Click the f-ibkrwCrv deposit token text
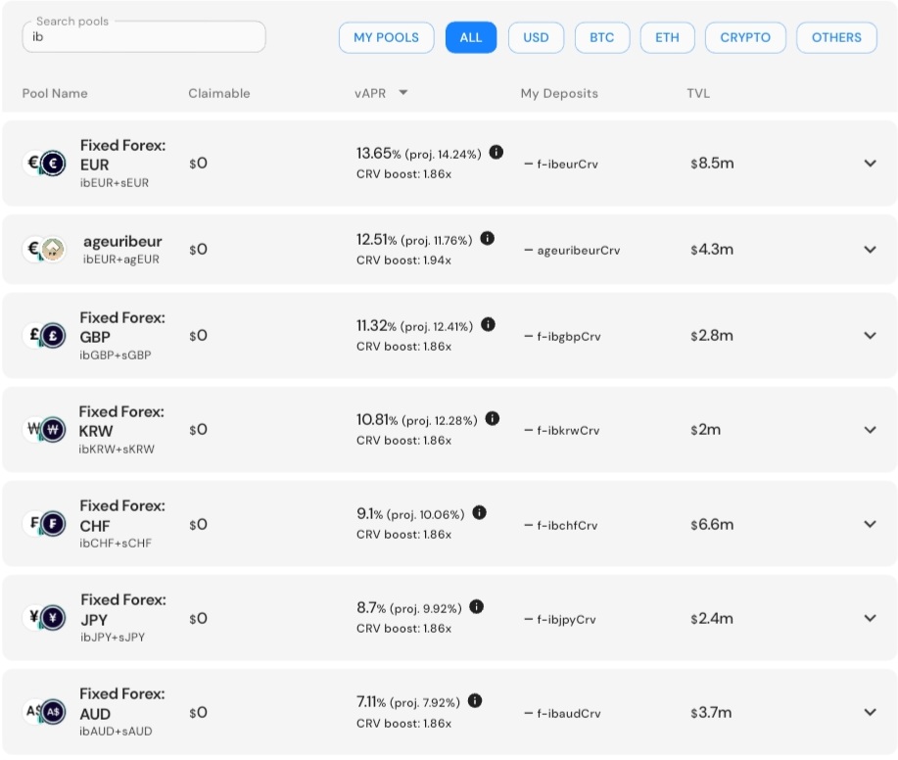This screenshot has height=760, width=898. [x=568, y=431]
